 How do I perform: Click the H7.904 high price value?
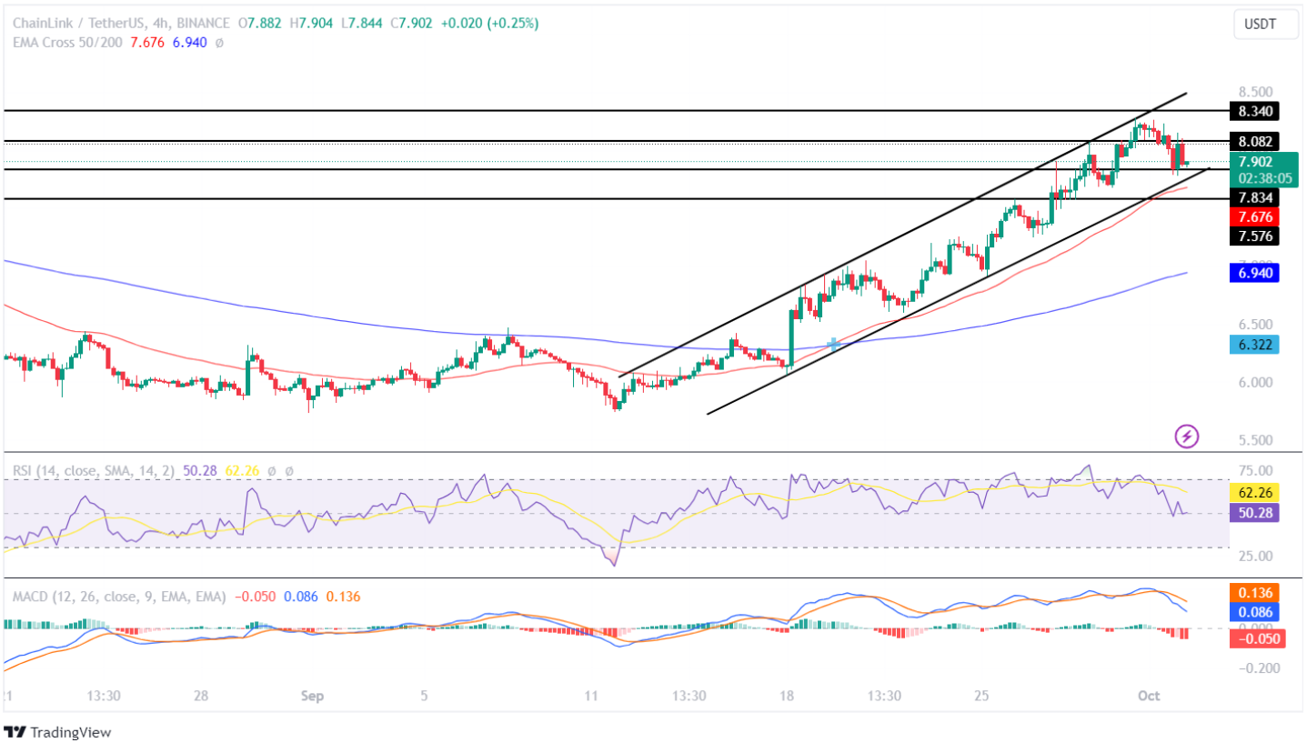(313, 24)
